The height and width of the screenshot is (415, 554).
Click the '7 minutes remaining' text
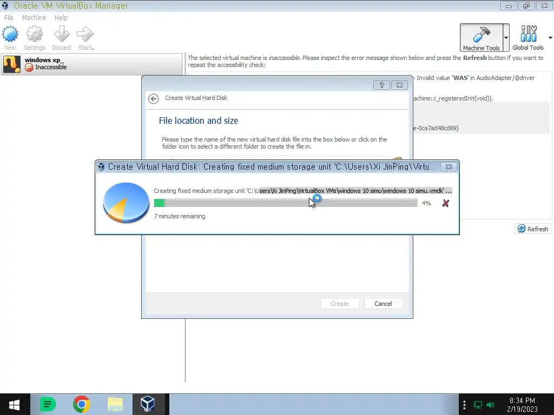pyautogui.click(x=180, y=216)
